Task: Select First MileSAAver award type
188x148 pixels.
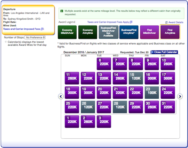Action: [150, 32]
